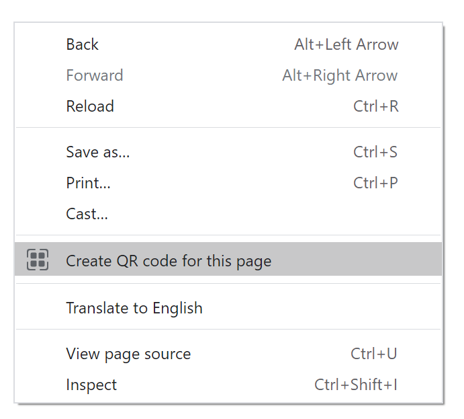Click the Alt+Right Arrow shortcut text

pyautogui.click(x=340, y=75)
